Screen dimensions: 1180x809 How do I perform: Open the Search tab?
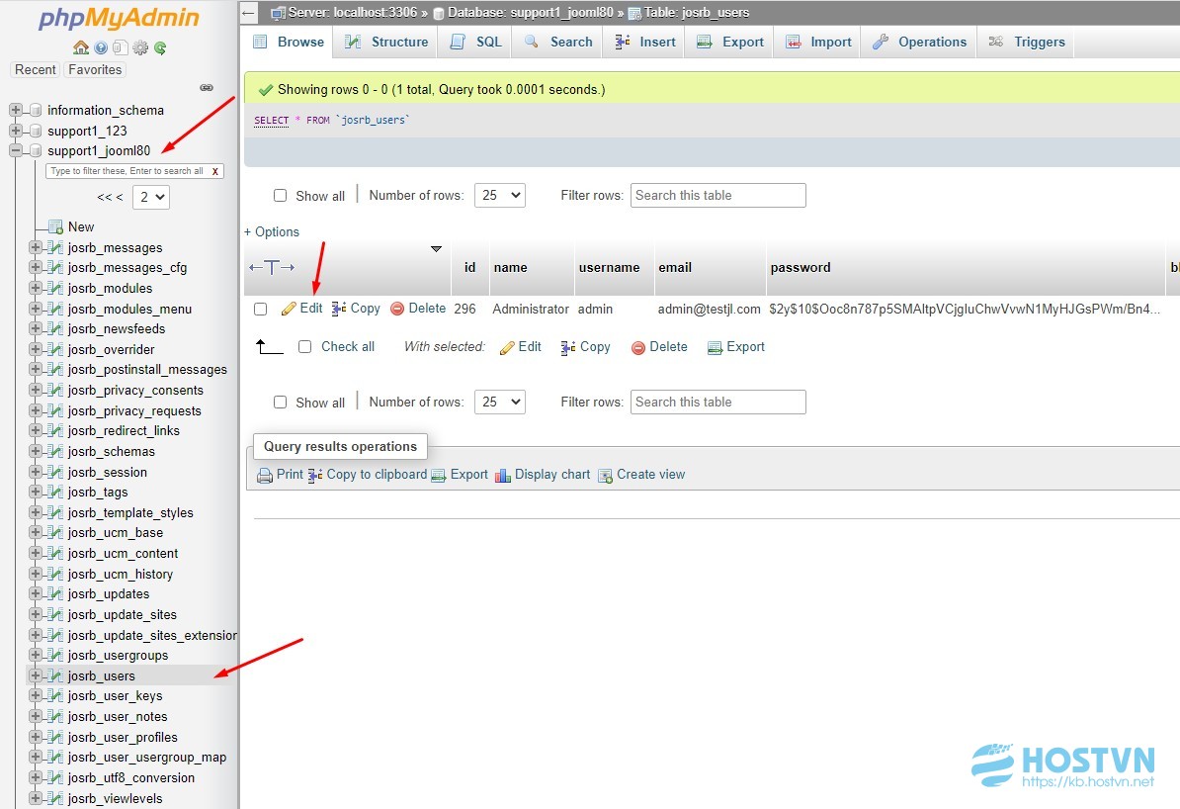tap(558, 42)
